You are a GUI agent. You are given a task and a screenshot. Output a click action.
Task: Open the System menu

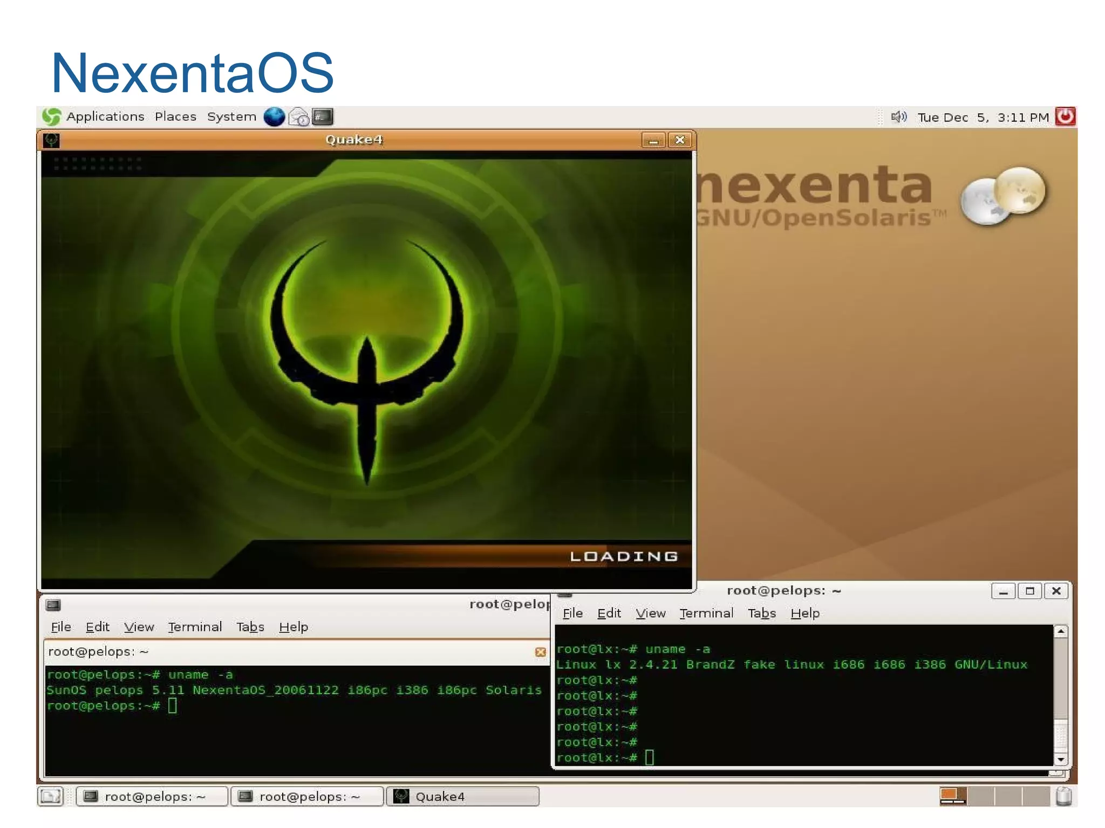coord(231,116)
